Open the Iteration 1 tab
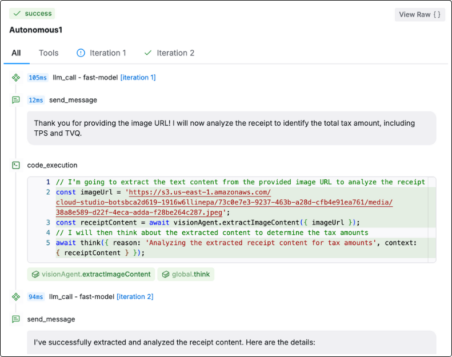The image size is (452, 357). [101, 53]
